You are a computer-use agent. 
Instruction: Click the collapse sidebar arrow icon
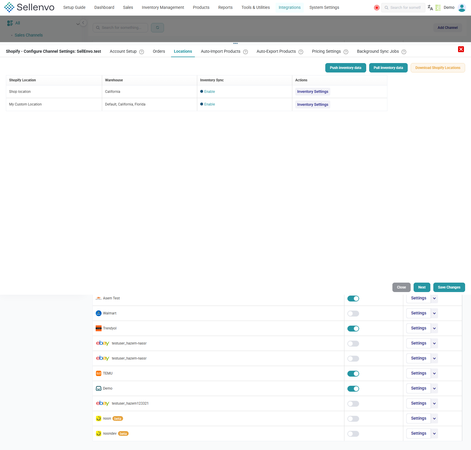click(83, 23)
